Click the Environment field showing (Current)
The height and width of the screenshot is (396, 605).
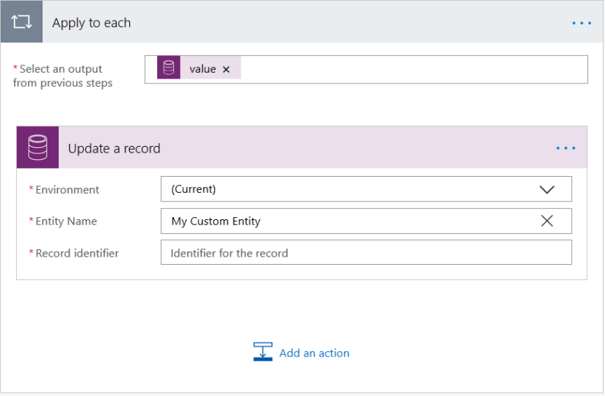tap(366, 189)
